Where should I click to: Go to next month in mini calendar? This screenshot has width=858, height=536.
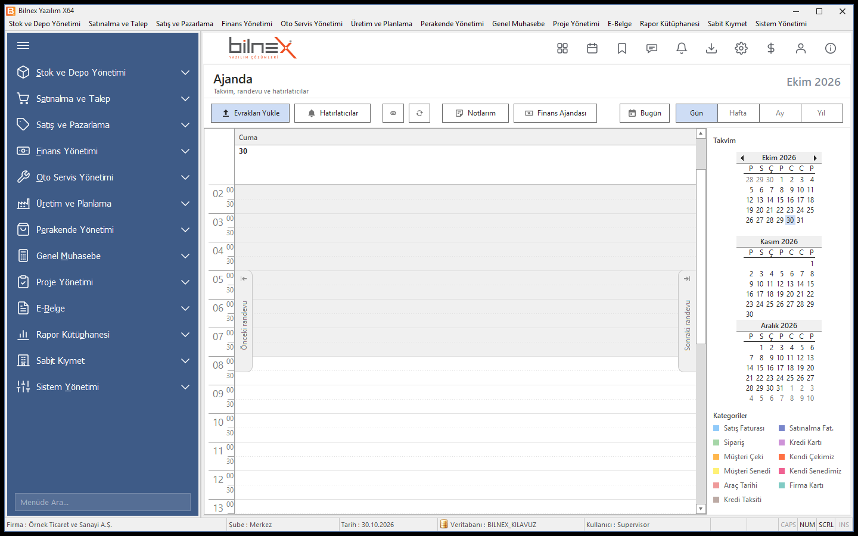(815, 158)
